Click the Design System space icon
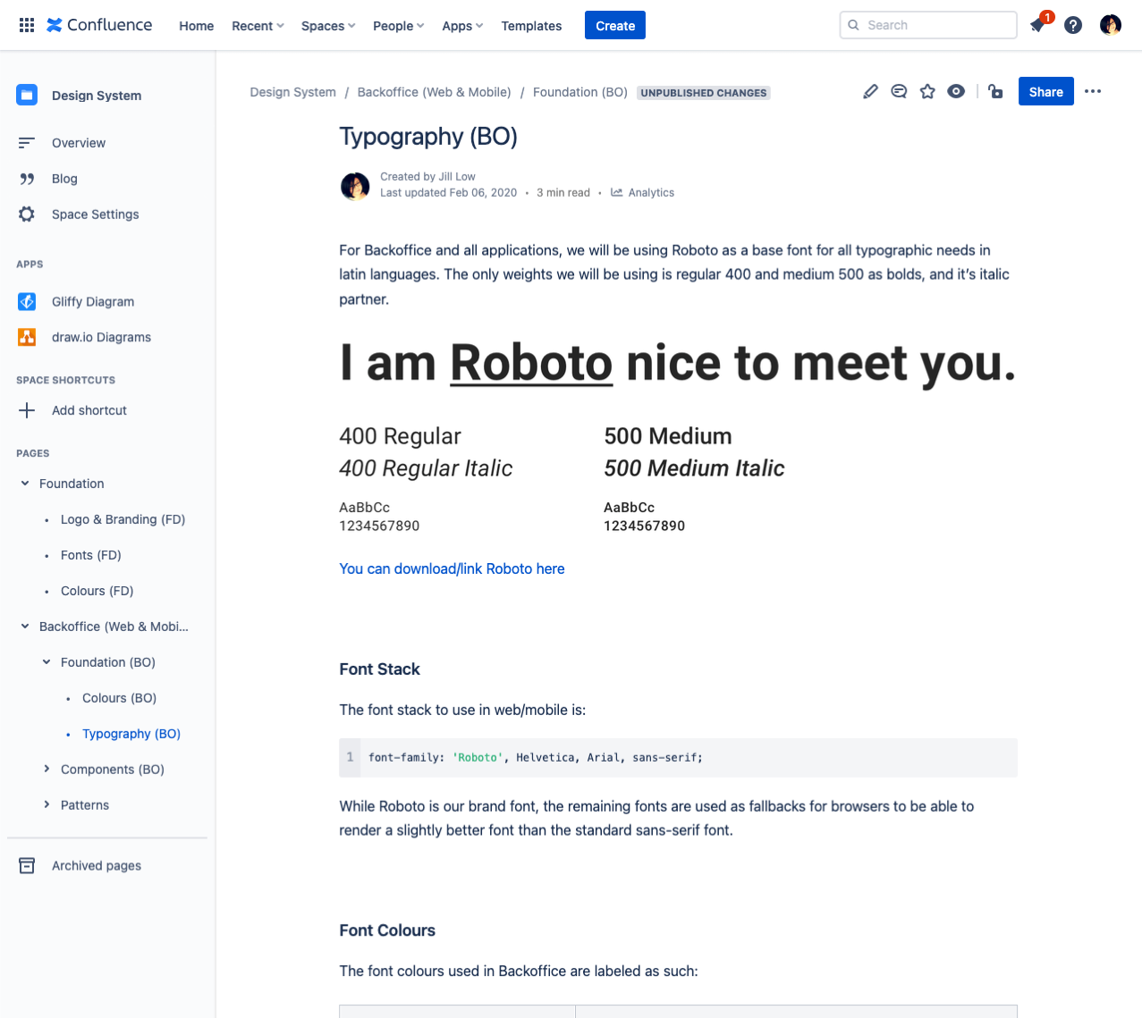 27,95
